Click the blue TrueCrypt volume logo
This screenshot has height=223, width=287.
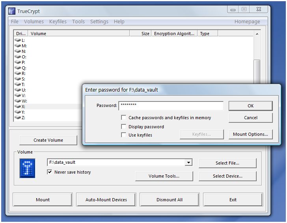coord(27,168)
